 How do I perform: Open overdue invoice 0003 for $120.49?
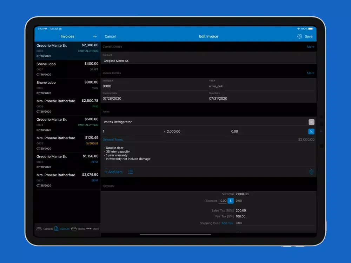click(67, 143)
